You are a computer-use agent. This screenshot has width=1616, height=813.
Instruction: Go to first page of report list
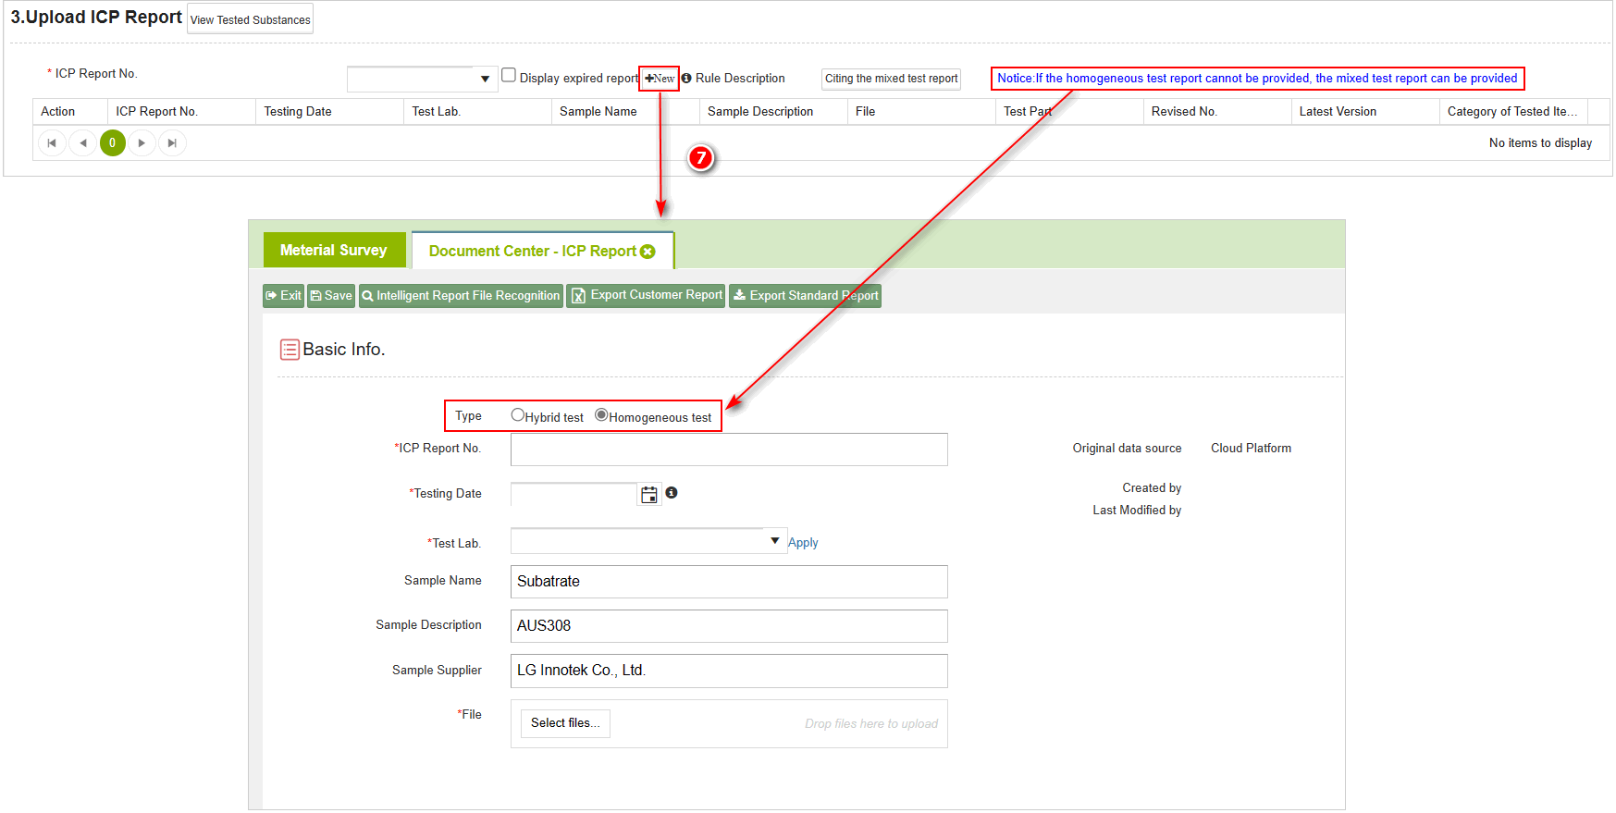[52, 143]
